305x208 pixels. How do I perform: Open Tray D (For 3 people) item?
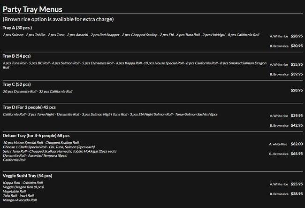[29, 108]
